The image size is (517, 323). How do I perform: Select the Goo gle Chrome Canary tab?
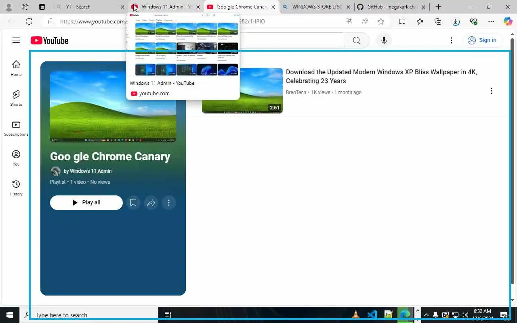pos(242,7)
